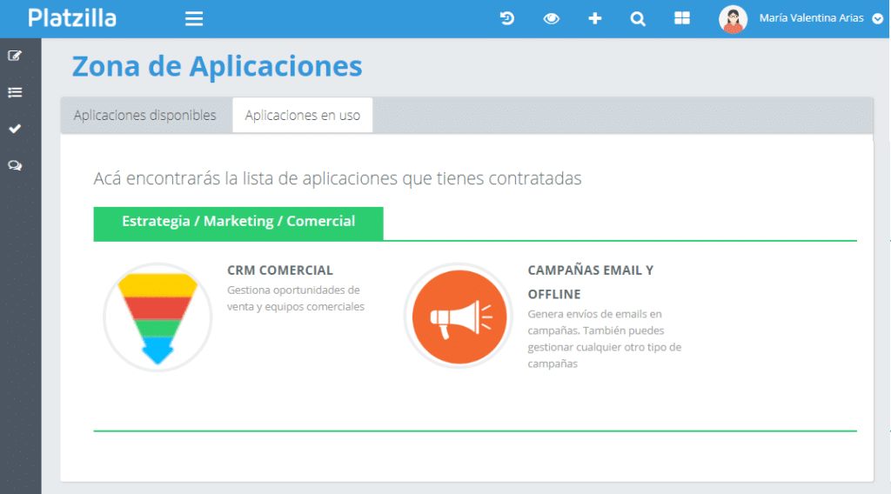Screen dimensions: 891x494
Task: Open the list icon in left sidebar
Action: point(14,92)
